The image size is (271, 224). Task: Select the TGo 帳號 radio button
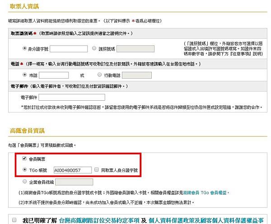[25, 169]
